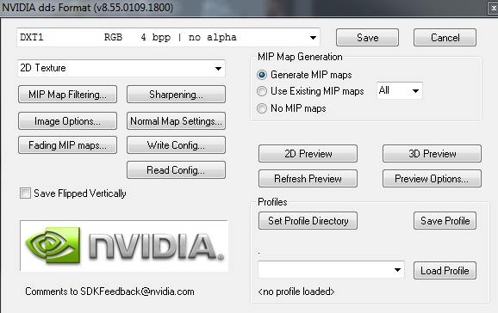The image size is (498, 313).
Task: Close the NVIDIA dds Format dialog
Action: [493, 9]
